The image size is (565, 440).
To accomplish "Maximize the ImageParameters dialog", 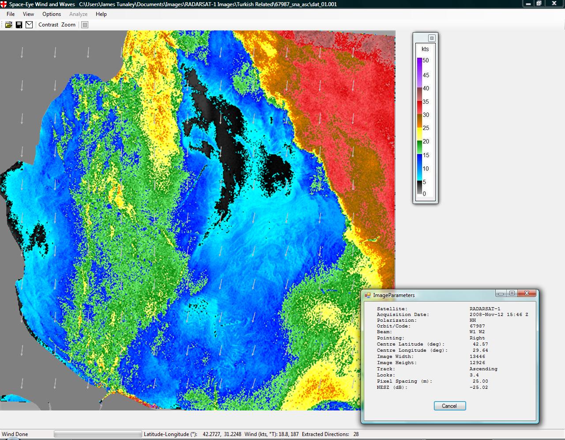I will point(512,293).
